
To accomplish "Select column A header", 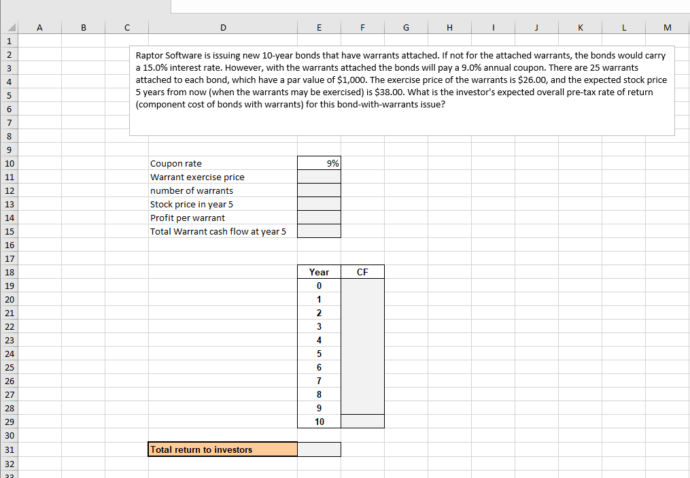I will [39, 27].
